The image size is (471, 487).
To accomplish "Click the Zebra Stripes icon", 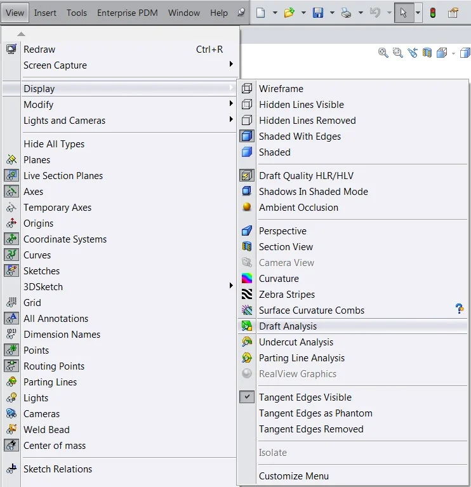I will pos(247,294).
